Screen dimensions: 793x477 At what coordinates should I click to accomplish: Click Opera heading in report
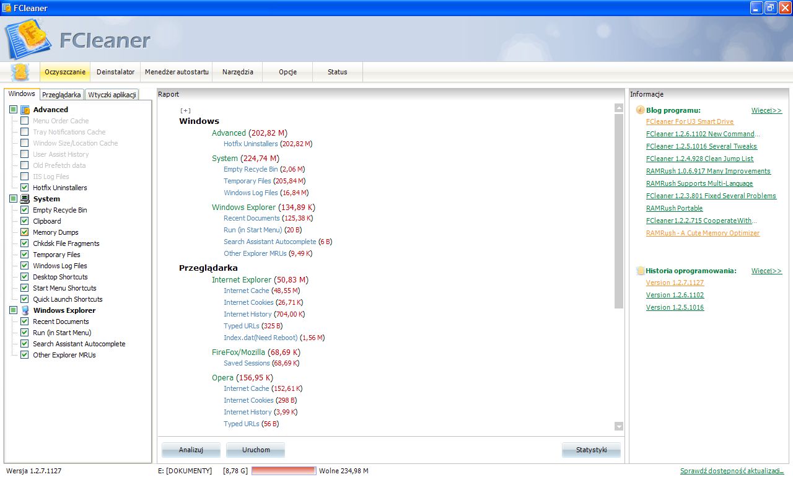pyautogui.click(x=222, y=377)
